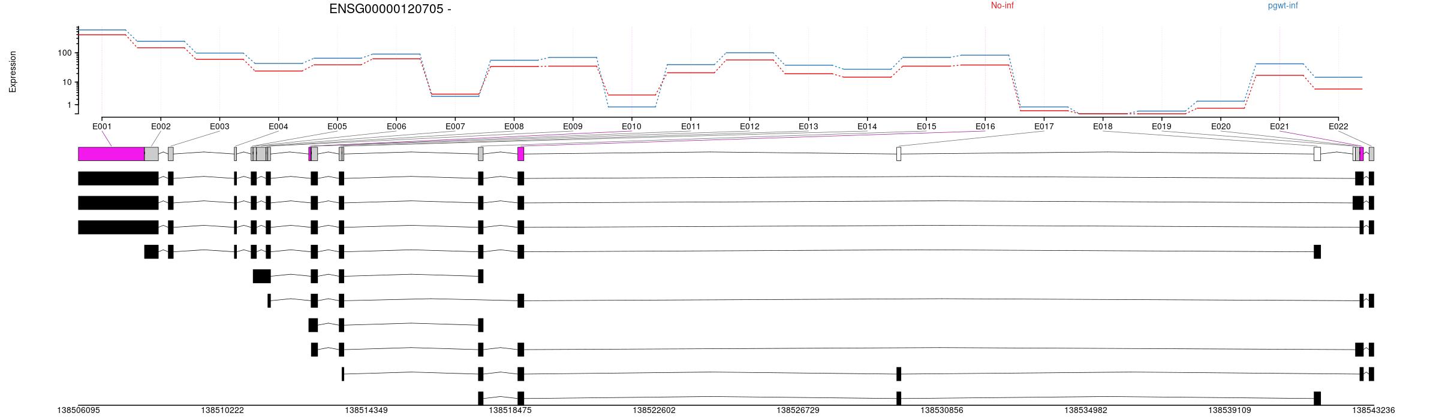Select the E017 exon label

tap(1044, 126)
